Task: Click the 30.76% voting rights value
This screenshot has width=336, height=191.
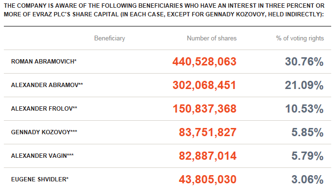Action: (x=304, y=62)
